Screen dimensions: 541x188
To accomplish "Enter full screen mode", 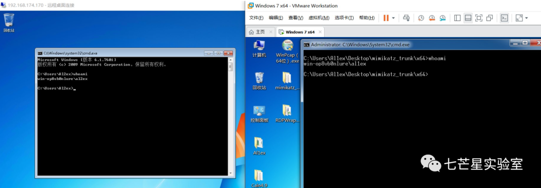I will [478, 18].
